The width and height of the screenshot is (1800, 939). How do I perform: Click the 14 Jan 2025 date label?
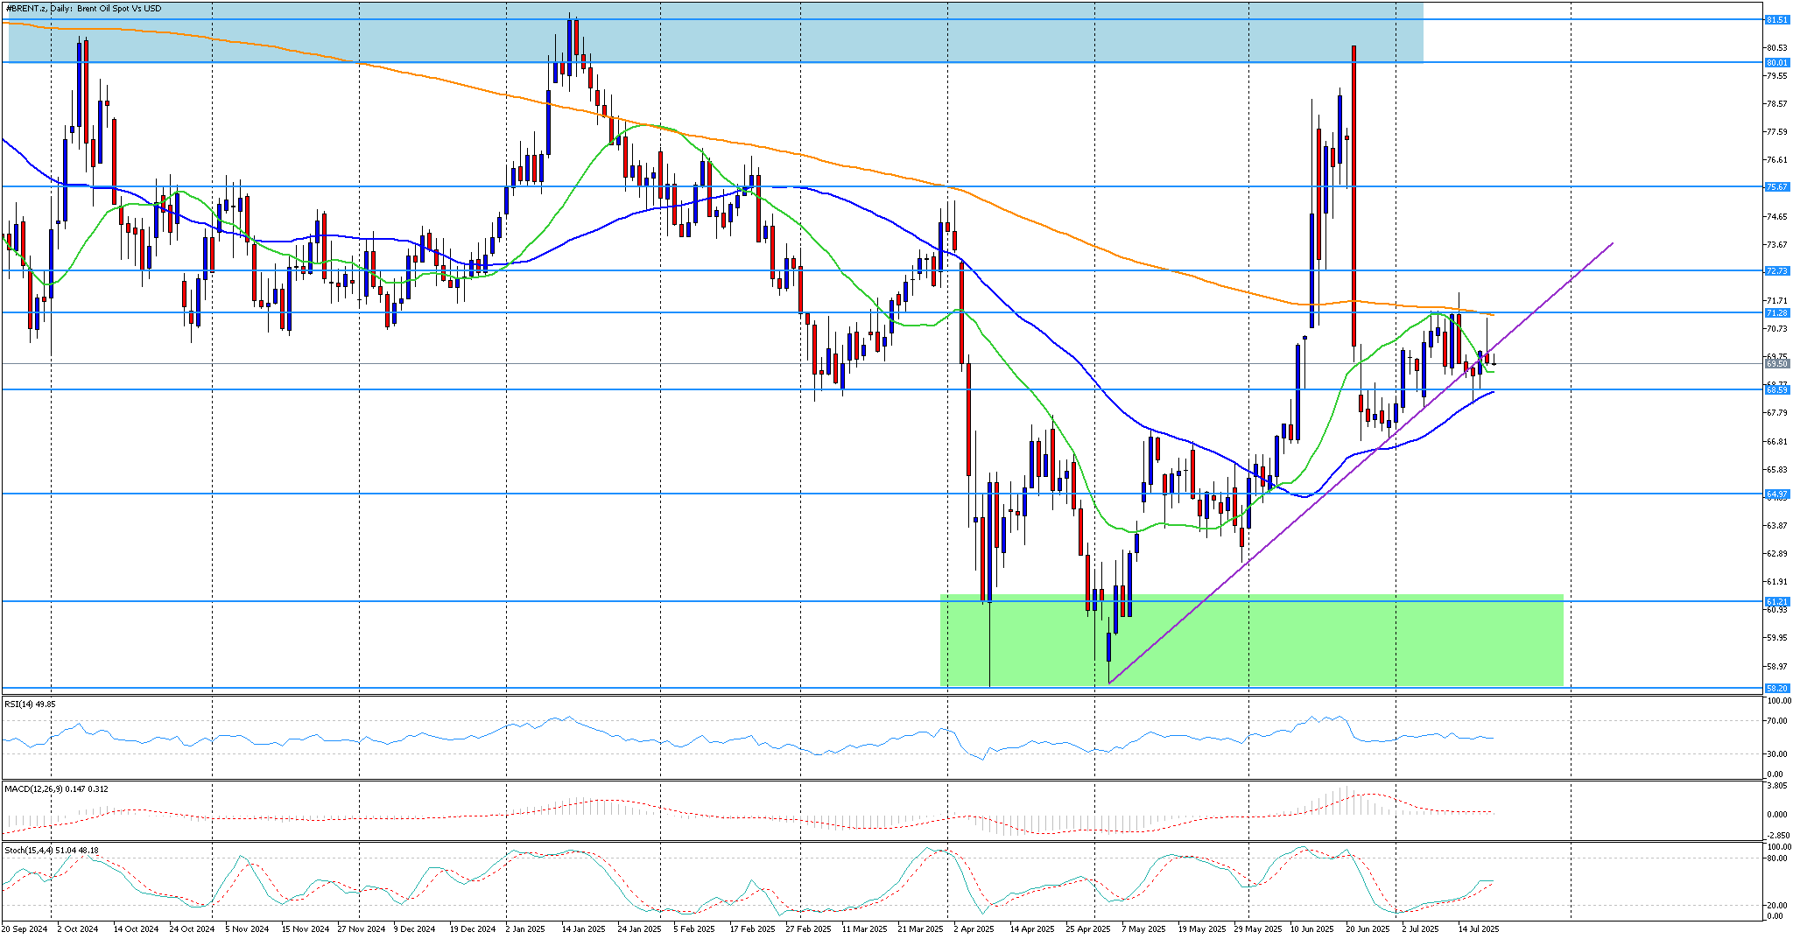584,928
